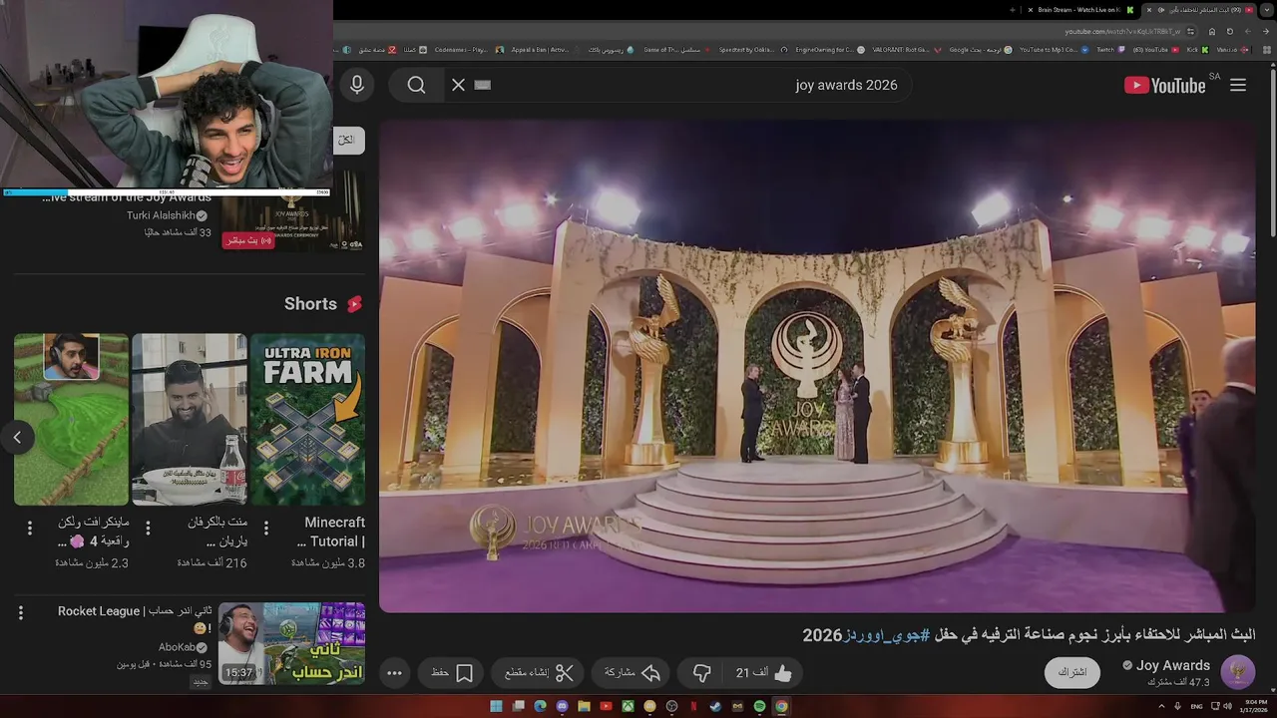Screen dimensions: 1277x718
Task: Open the Speedtest by Ookla bookmark
Action: 753,50
